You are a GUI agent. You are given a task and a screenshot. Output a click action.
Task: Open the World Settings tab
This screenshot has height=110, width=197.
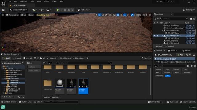pyautogui.click(x=187, y=51)
